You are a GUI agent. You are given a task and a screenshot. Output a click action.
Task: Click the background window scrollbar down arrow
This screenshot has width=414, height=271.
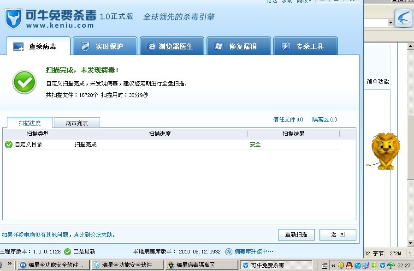[x=410, y=243]
